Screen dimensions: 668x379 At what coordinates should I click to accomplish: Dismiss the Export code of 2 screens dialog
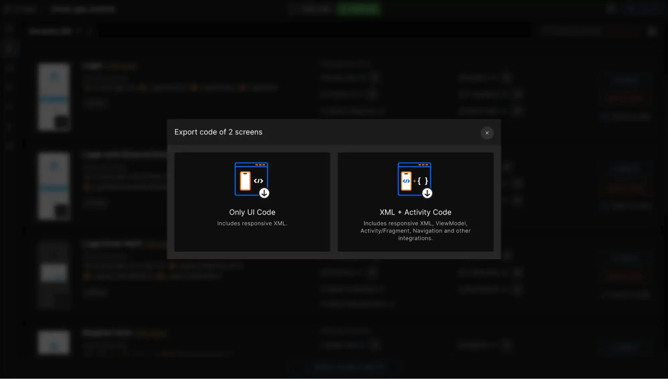coord(487,133)
